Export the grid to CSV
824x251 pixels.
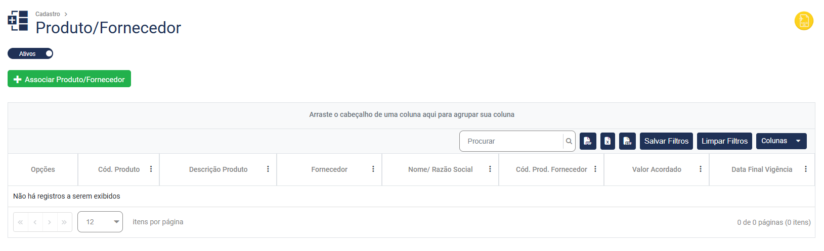point(627,141)
